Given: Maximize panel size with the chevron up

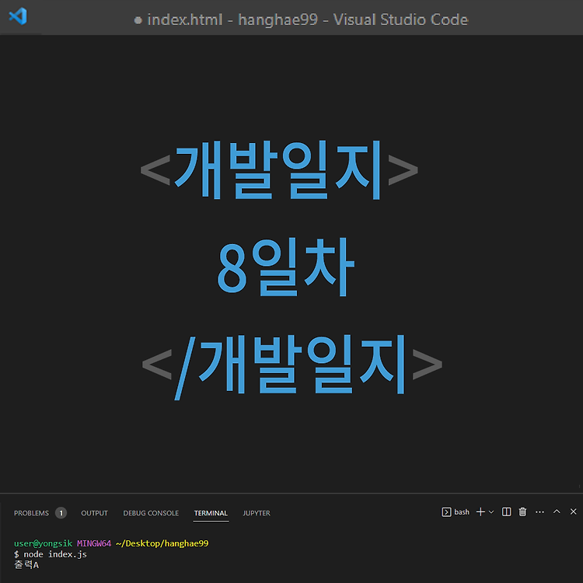Looking at the screenshot, I should [557, 511].
